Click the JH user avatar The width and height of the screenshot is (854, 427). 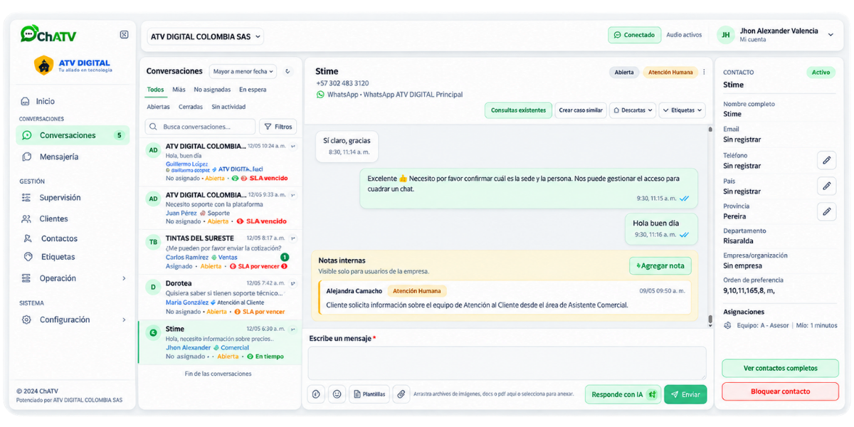tap(726, 35)
